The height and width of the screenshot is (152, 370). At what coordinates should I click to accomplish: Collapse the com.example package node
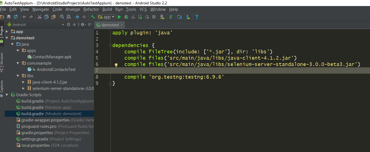18,63
